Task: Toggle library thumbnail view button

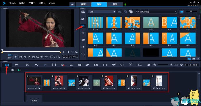Action: (181, 12)
